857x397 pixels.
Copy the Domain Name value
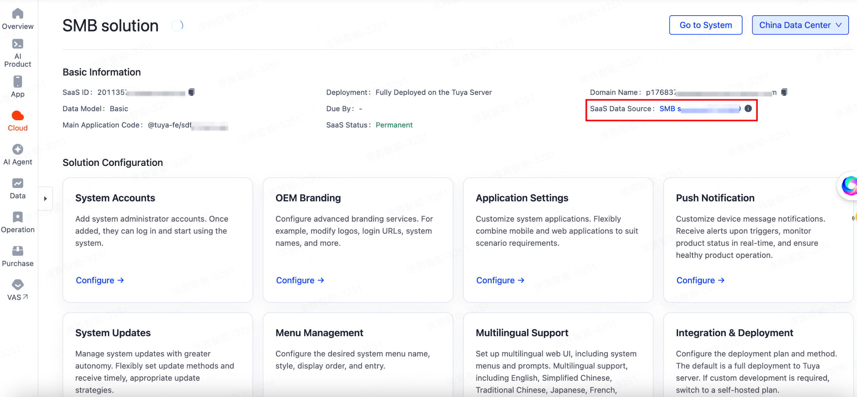point(784,92)
